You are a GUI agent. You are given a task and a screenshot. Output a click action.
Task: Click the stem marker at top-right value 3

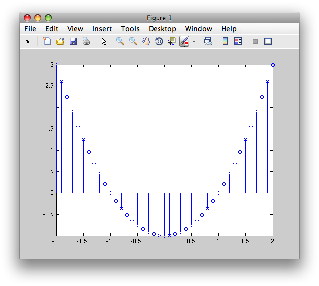[x=273, y=65]
